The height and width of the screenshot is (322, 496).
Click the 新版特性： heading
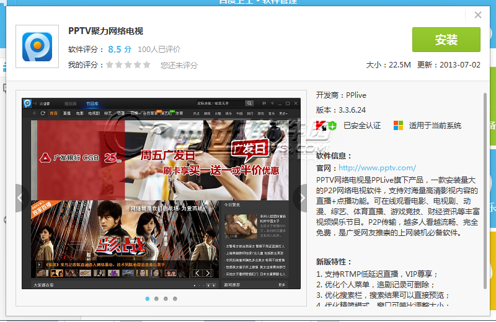[334, 262]
